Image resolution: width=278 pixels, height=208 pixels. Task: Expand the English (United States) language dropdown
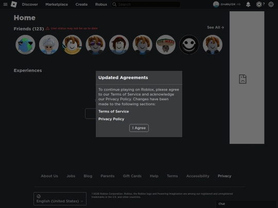point(60,199)
